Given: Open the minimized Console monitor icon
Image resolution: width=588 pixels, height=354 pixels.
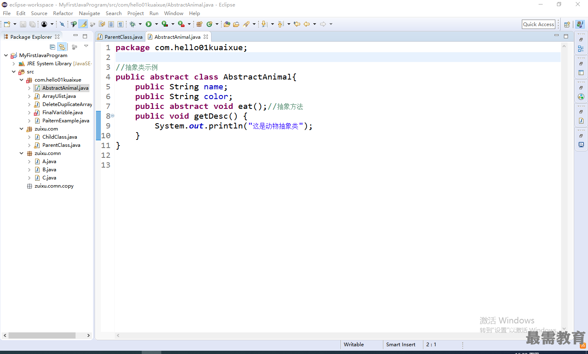Looking at the screenshot, I should tap(581, 145).
